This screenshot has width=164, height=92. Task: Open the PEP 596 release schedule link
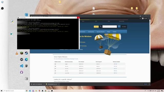(115, 64)
